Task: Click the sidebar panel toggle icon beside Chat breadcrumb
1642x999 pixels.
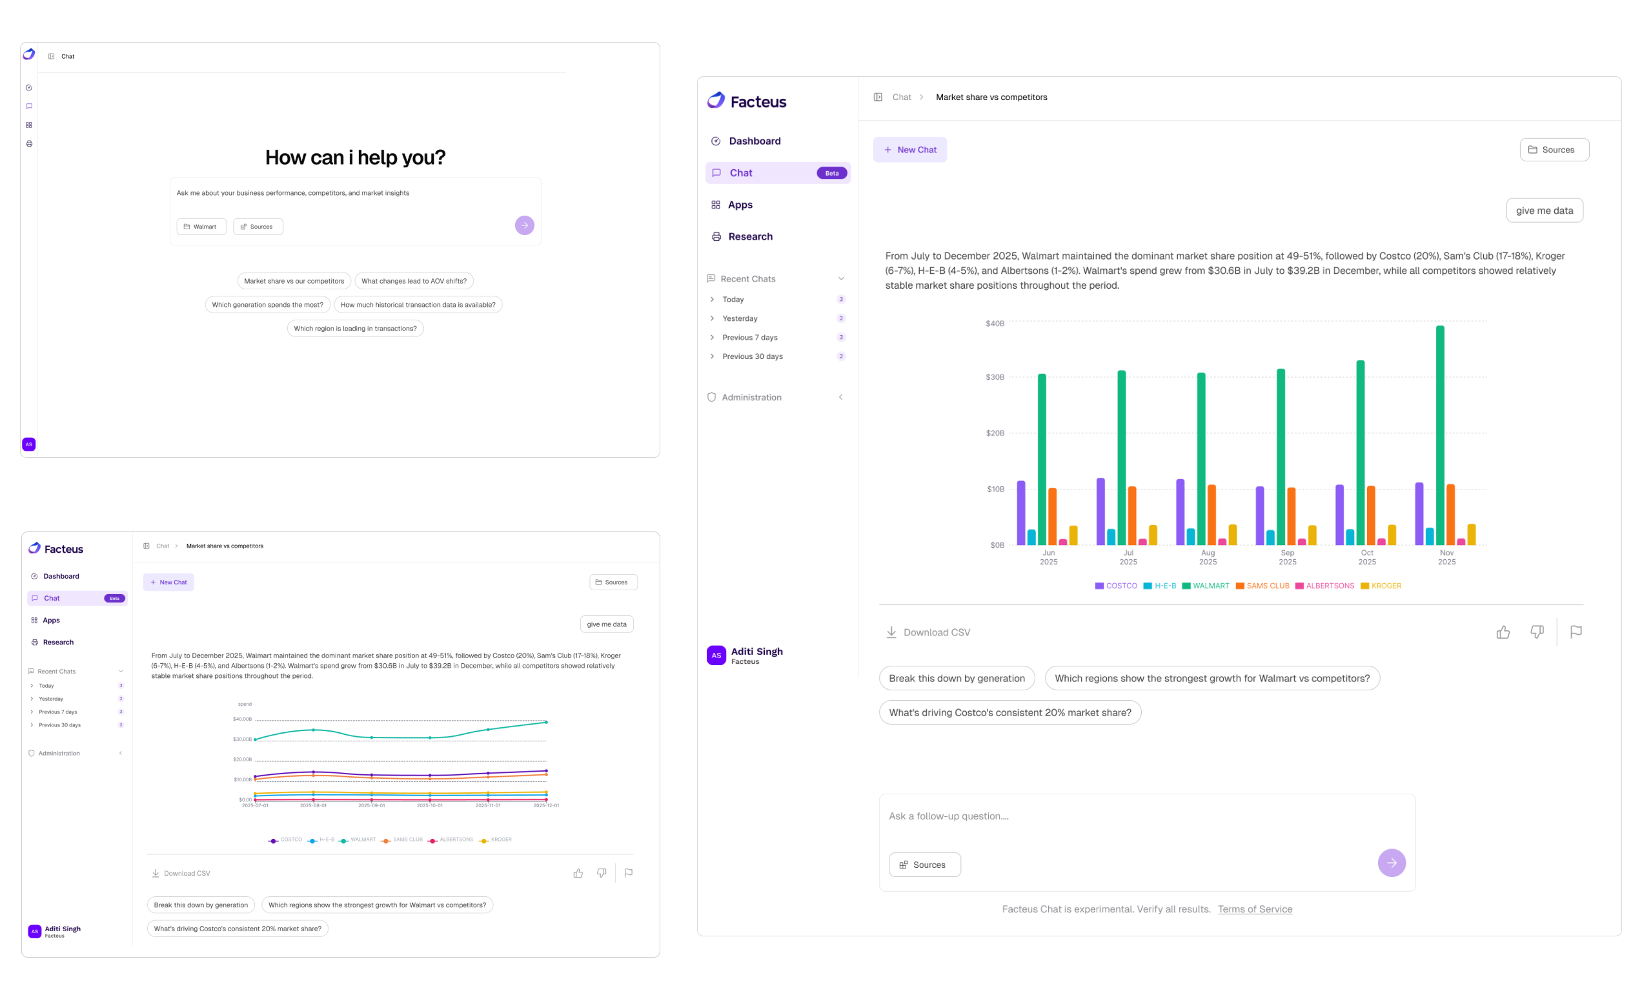Action: pyautogui.click(x=878, y=98)
